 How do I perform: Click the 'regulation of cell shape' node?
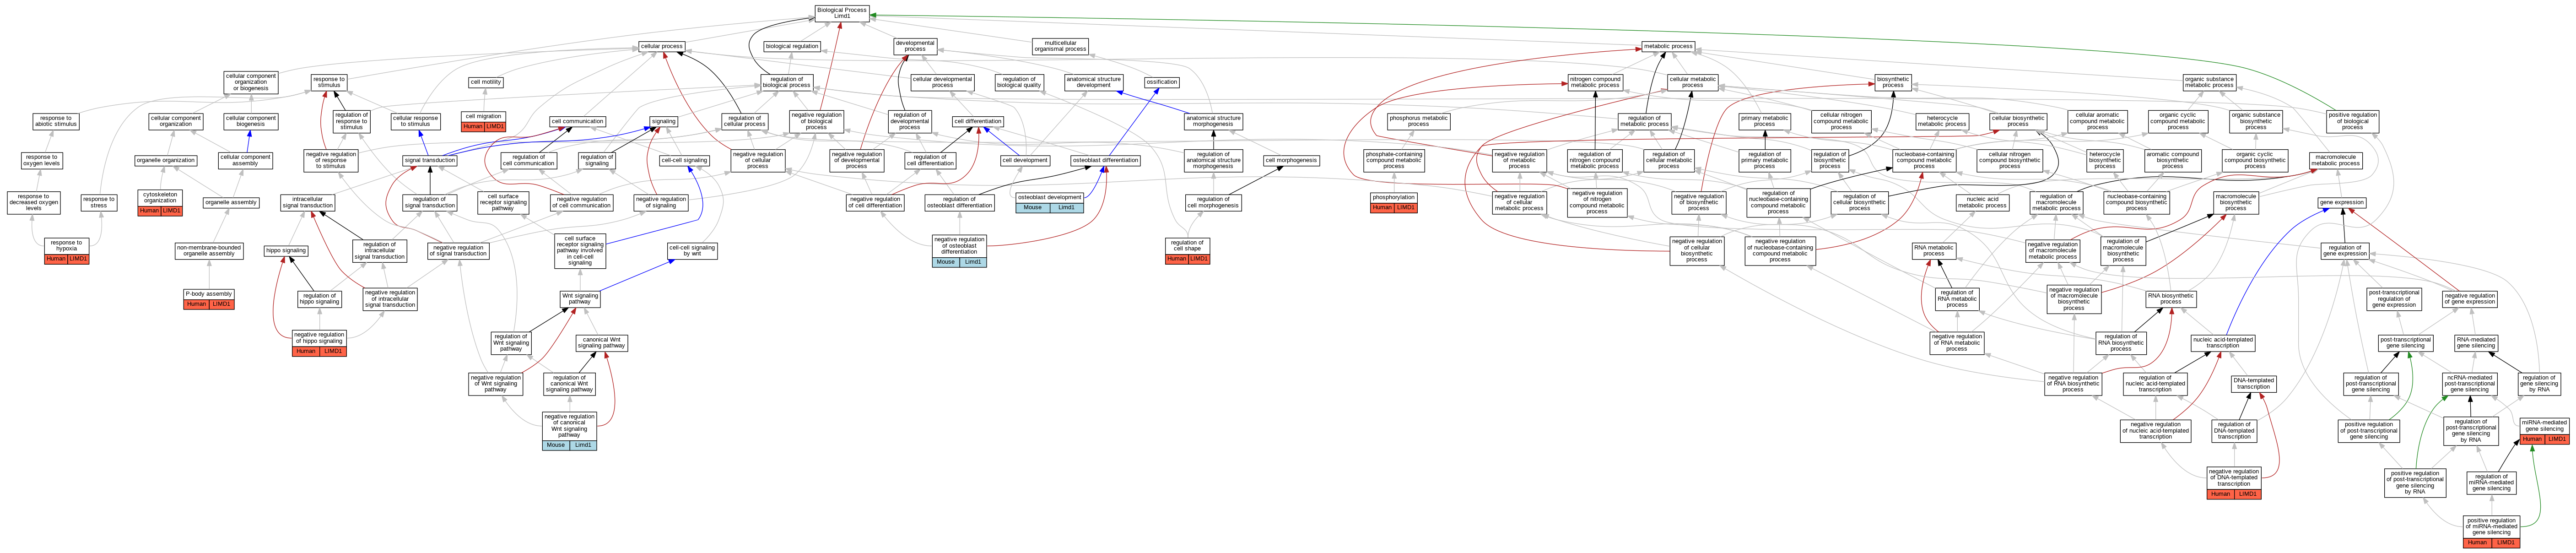coord(1187,250)
